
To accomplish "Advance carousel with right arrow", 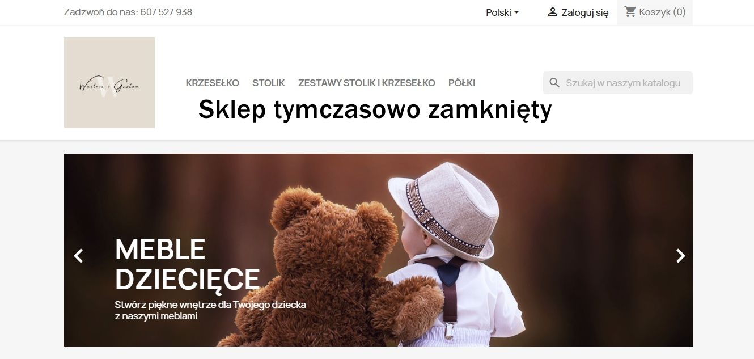I will [x=680, y=256].
